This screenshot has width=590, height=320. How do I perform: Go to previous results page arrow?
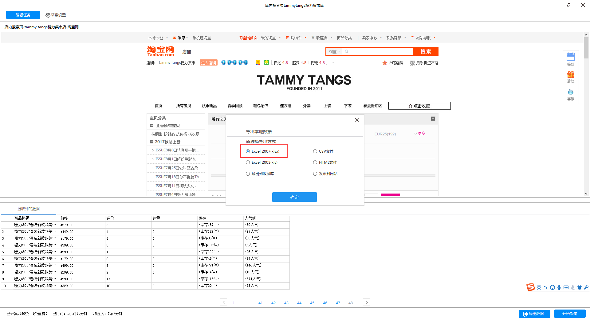pyautogui.click(x=224, y=302)
